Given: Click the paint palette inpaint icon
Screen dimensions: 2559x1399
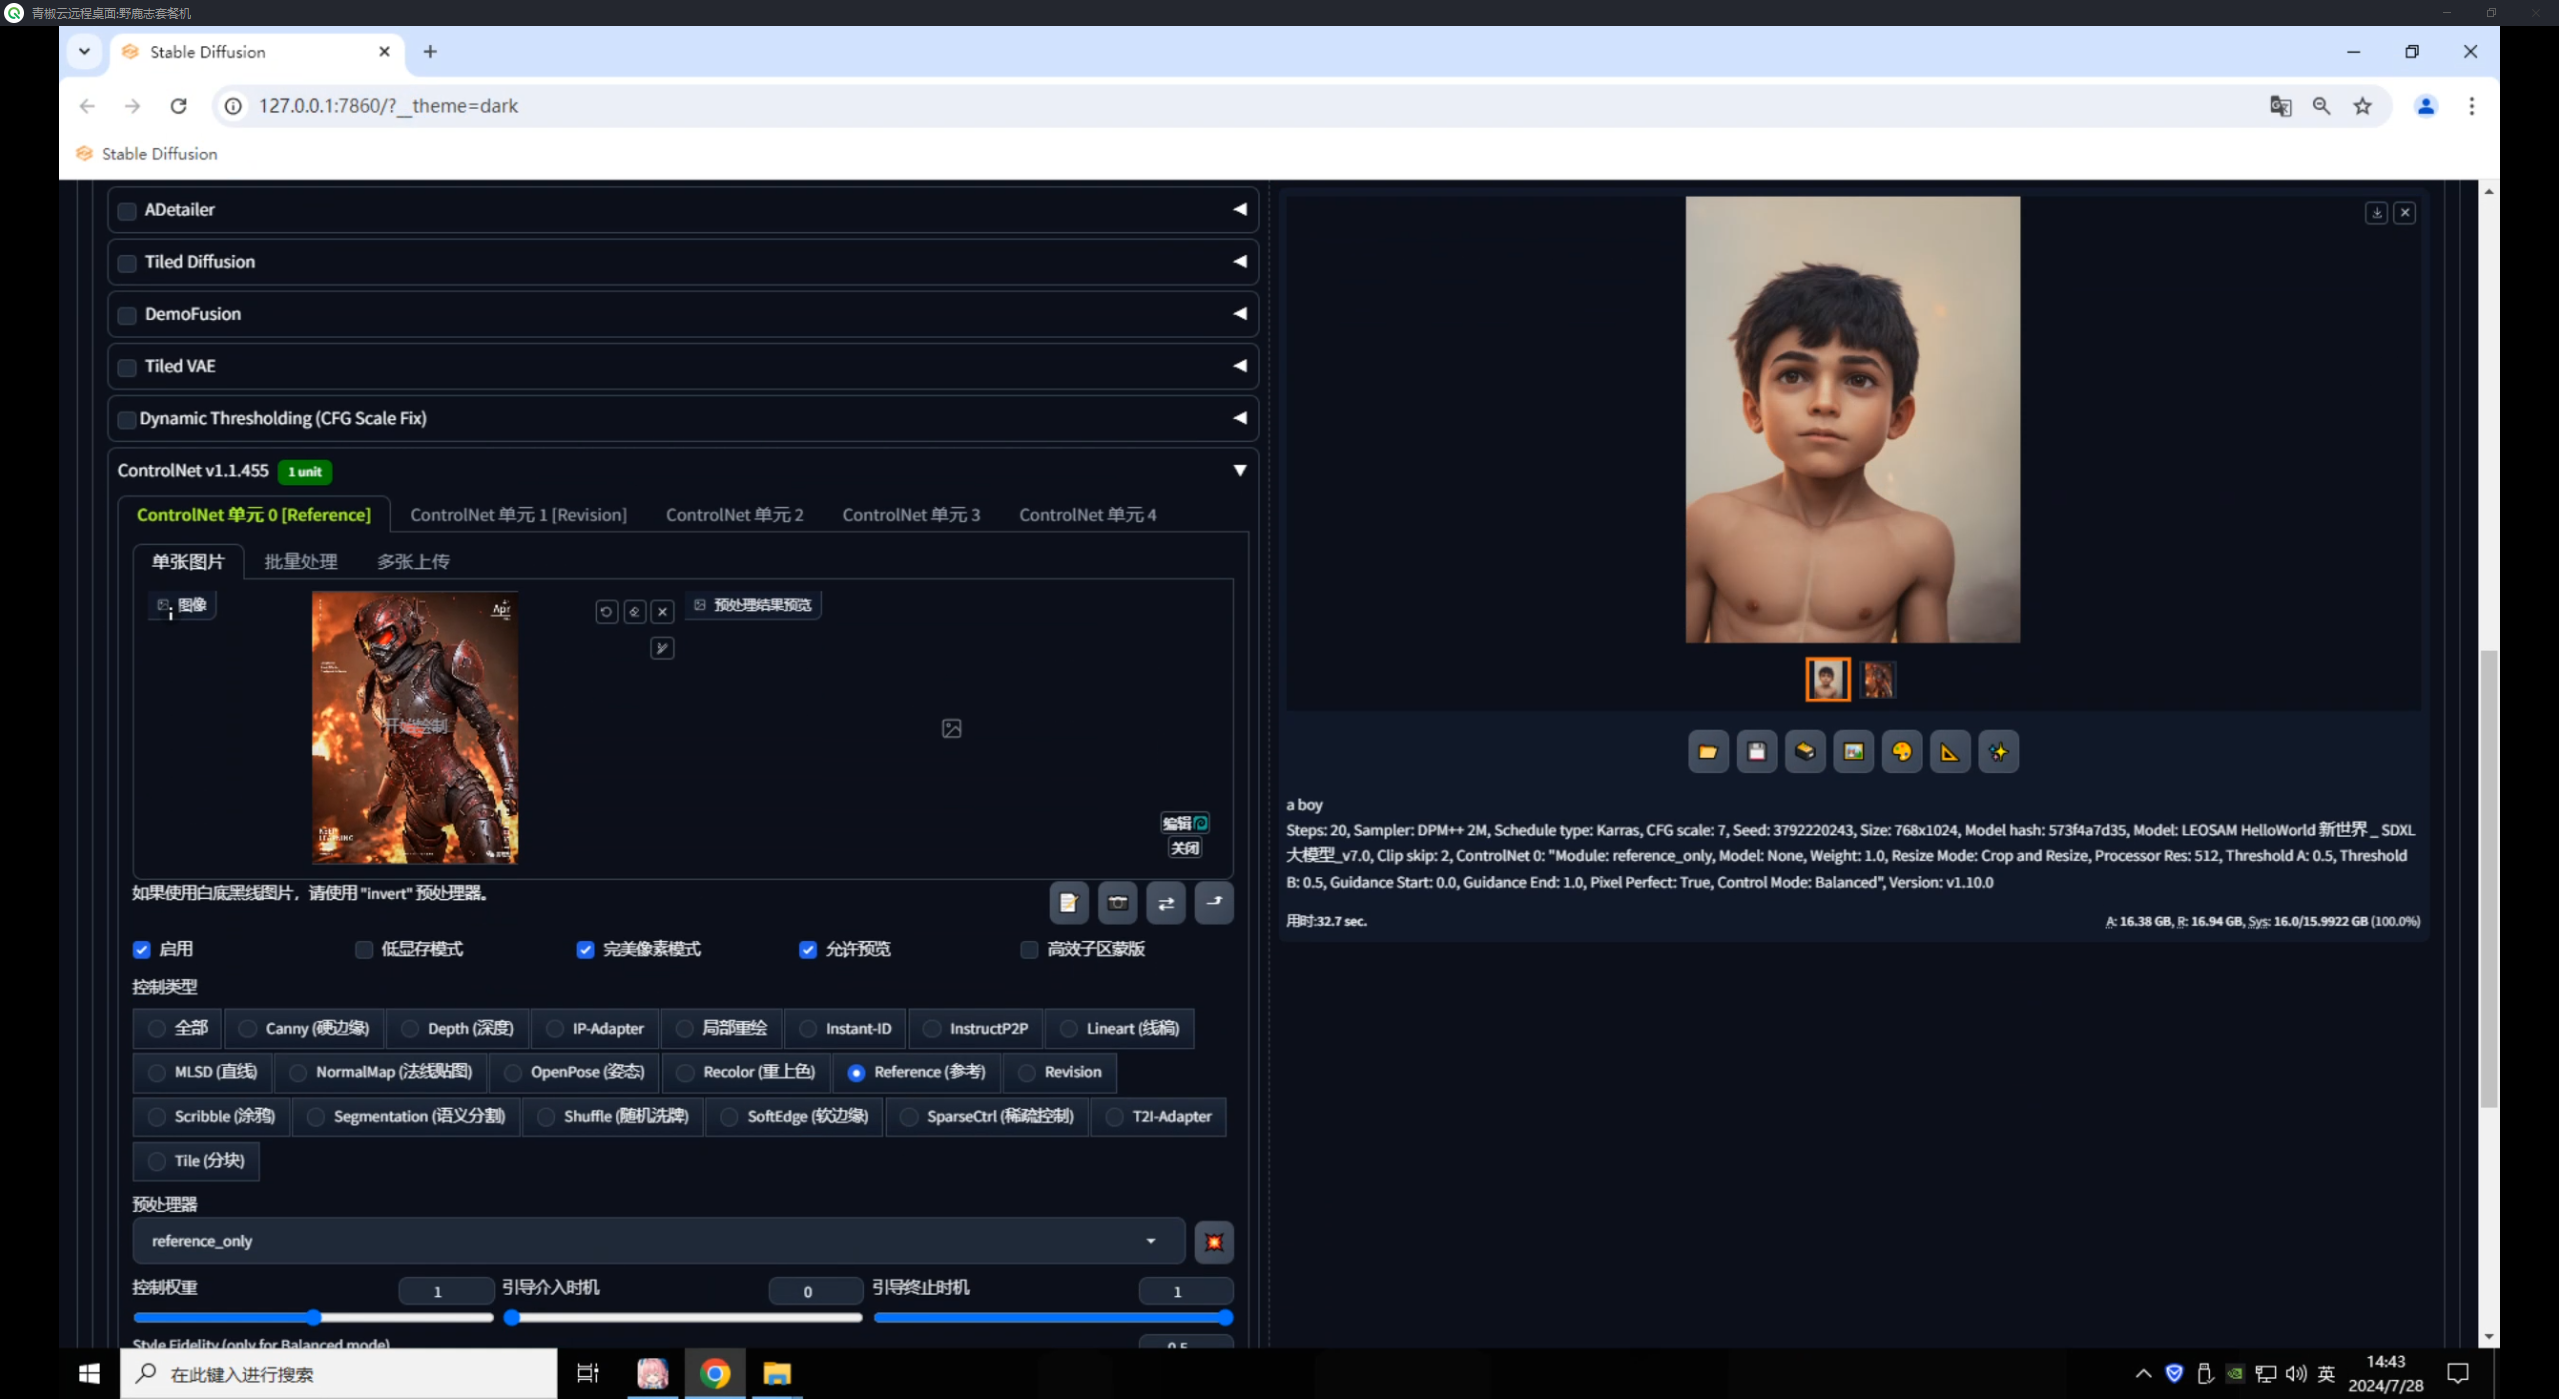Looking at the screenshot, I should 1902,752.
